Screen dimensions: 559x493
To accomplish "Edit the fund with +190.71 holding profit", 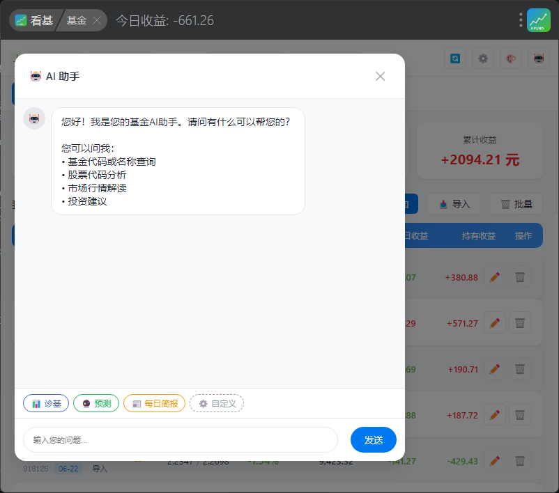I will click(x=495, y=368).
